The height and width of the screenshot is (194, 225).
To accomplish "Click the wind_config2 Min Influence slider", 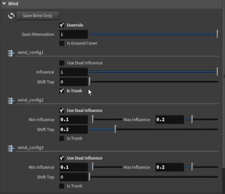I will click(106, 119).
